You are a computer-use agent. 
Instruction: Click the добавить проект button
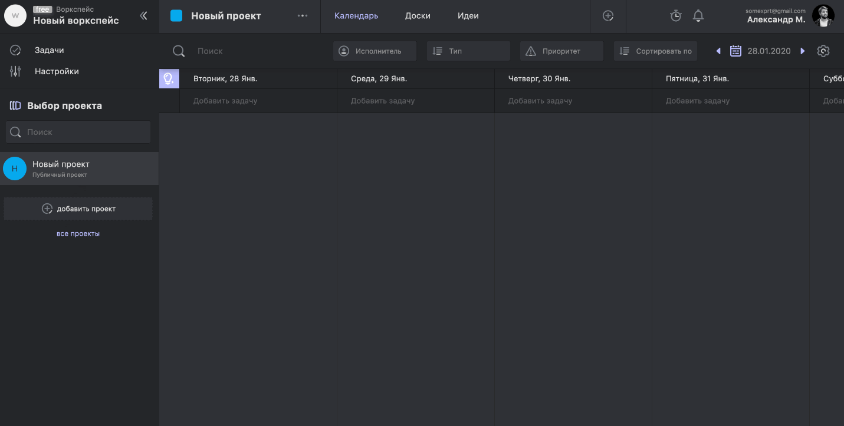point(78,209)
